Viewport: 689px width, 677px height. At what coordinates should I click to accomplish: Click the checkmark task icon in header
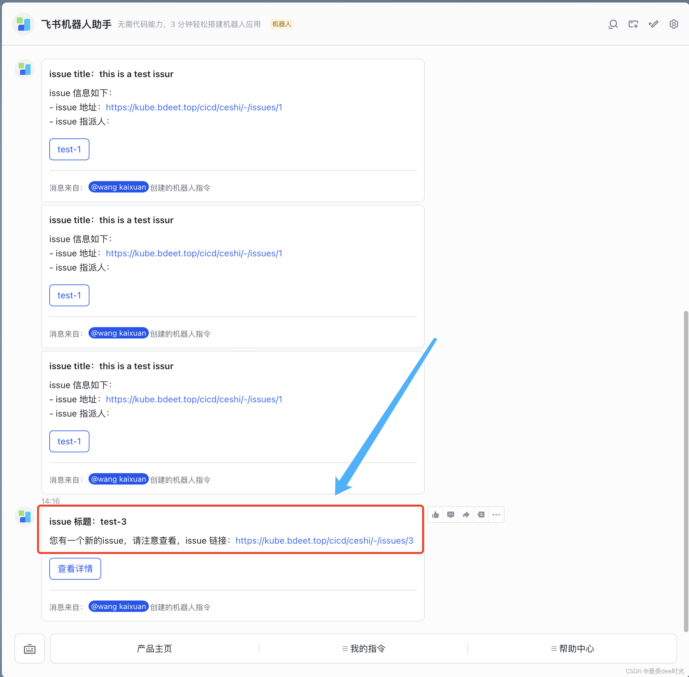pyautogui.click(x=654, y=24)
